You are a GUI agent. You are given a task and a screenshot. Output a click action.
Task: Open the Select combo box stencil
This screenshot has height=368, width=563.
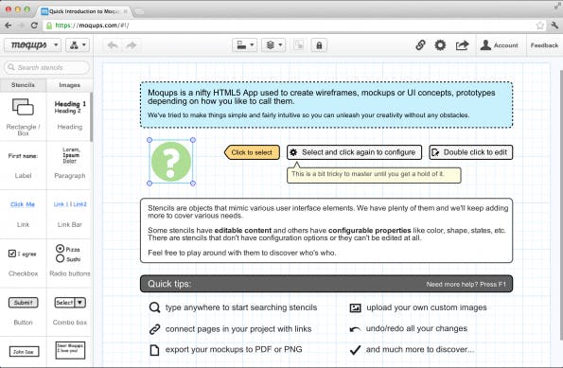[70, 303]
